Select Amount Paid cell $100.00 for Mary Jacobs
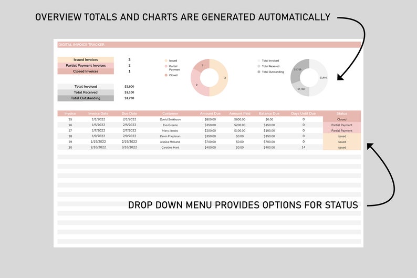This screenshot has height=278, width=417. (x=239, y=131)
